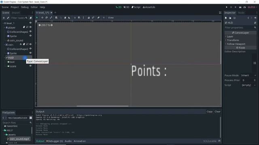
Task: Clear the output log
Action: pos(217,112)
